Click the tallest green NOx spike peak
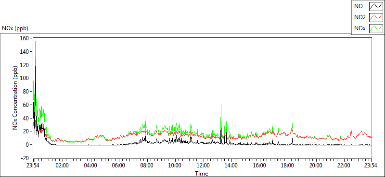Viewport: 385px width, 177px height. 35,41
